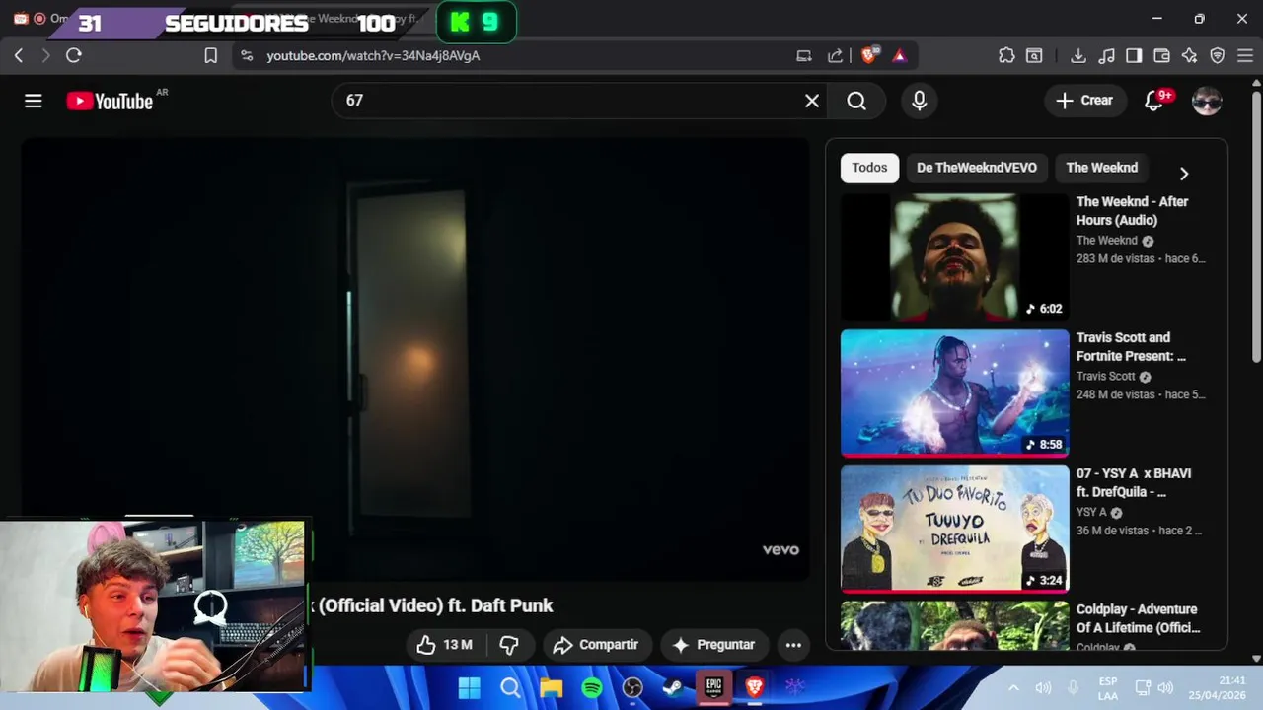Click the address bar URL

click(373, 56)
